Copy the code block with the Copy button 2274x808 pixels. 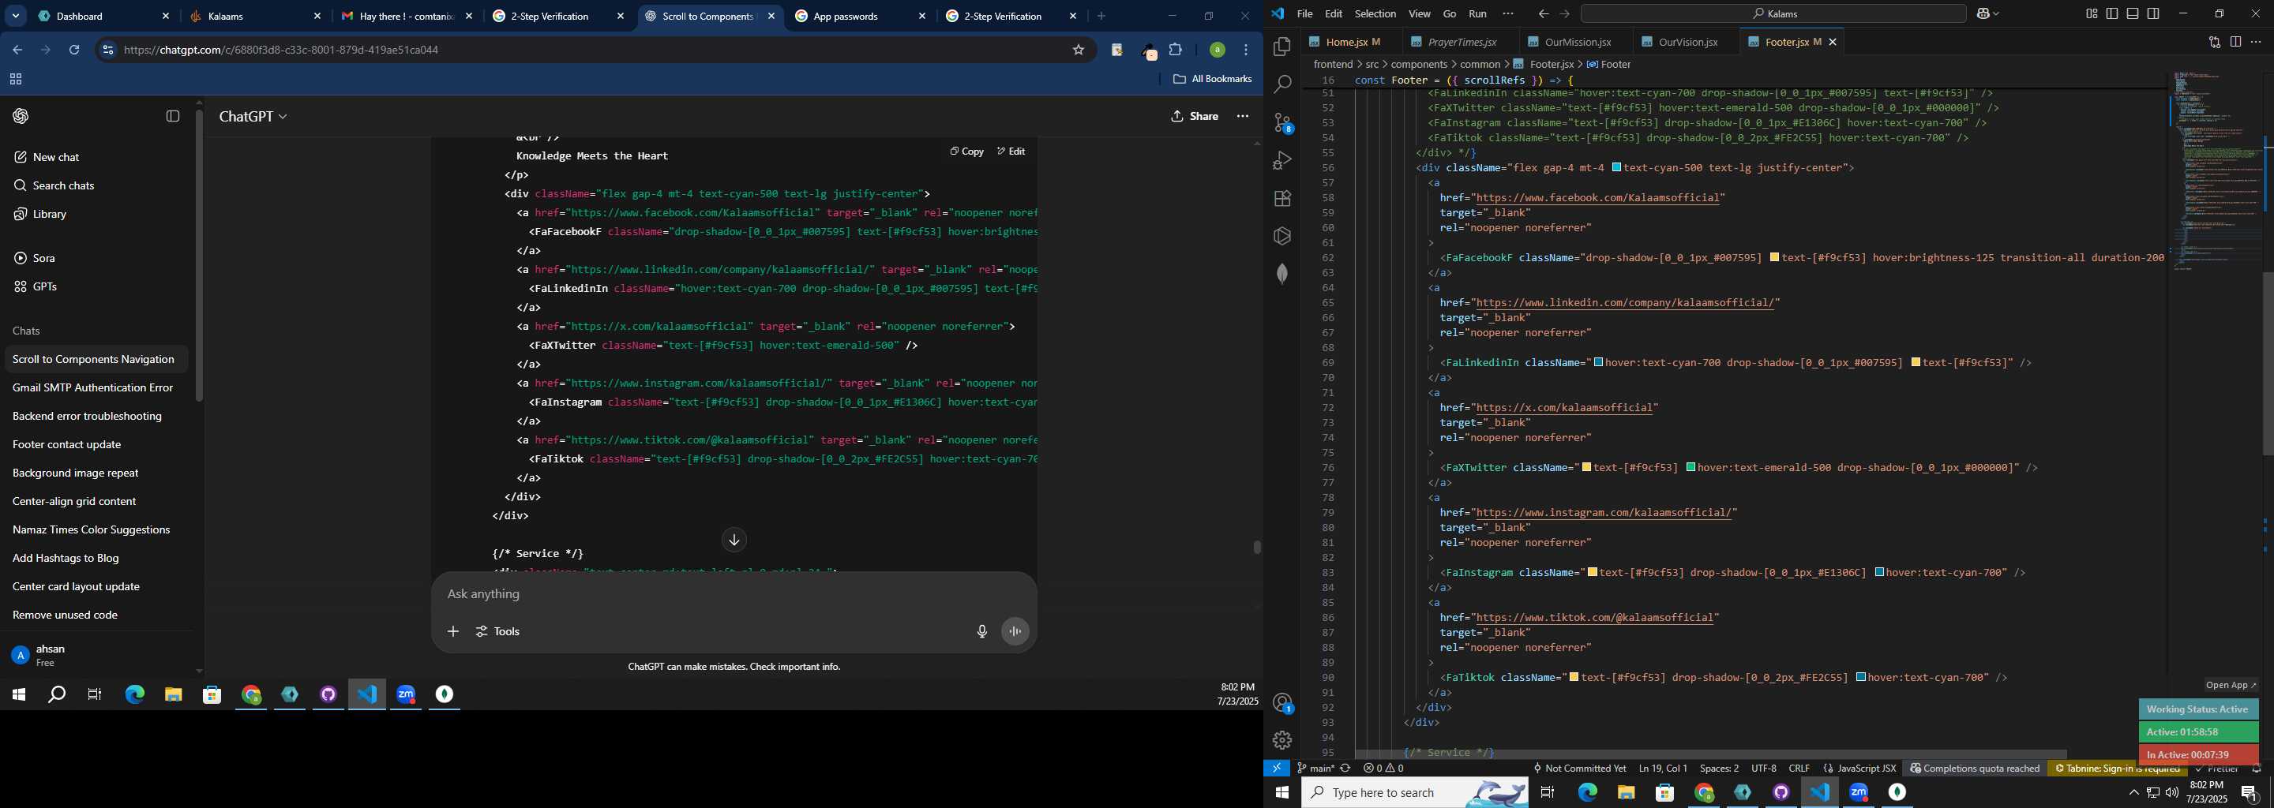coord(966,151)
